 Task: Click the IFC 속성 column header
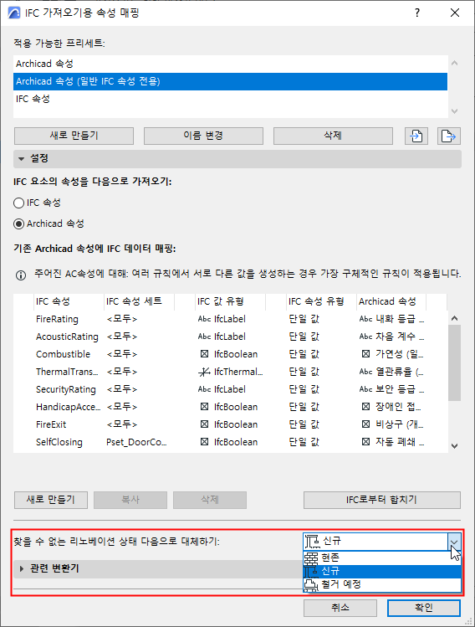[69, 301]
